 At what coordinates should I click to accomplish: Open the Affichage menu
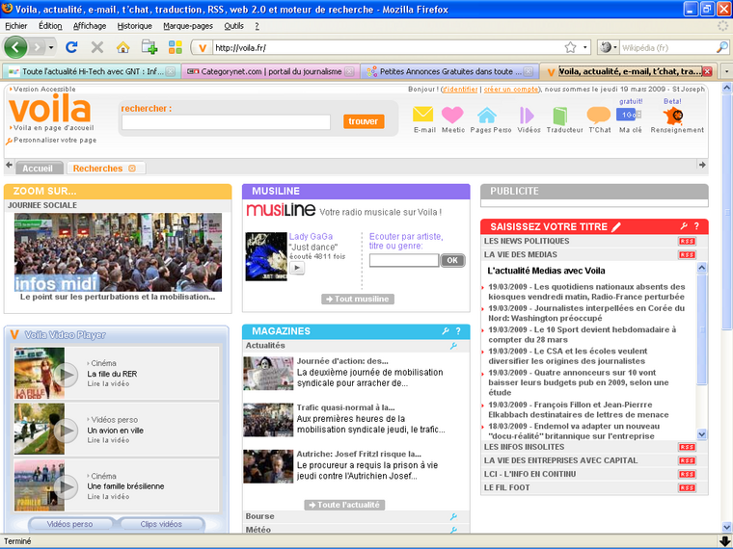click(90, 26)
